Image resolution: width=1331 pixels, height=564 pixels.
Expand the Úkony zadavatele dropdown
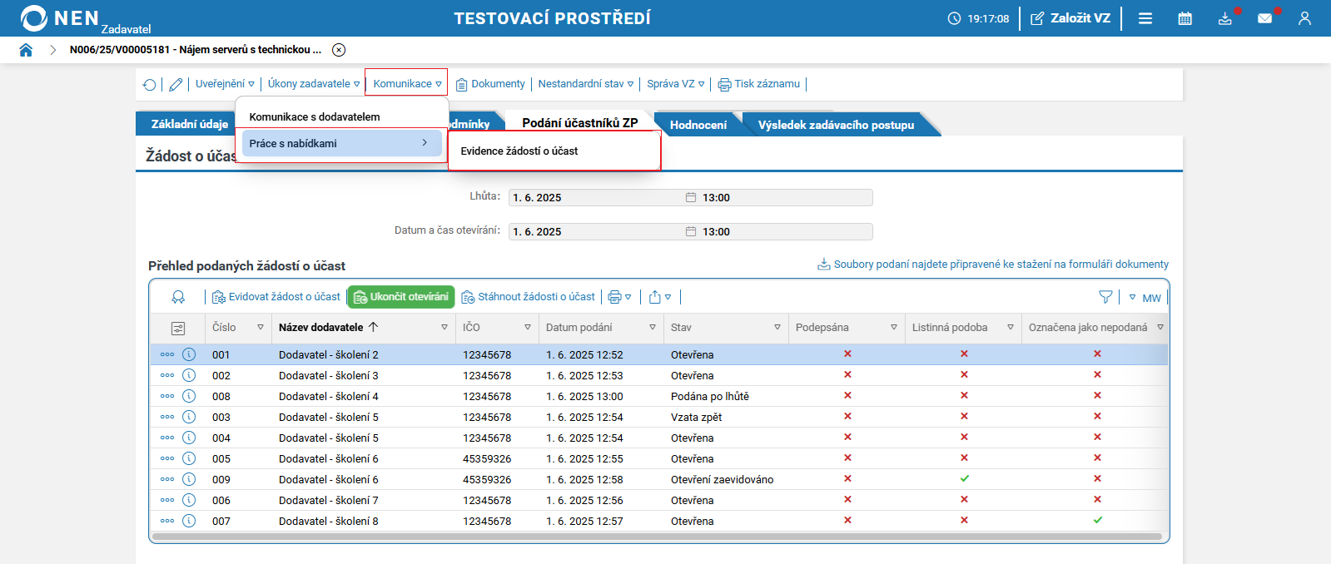pyautogui.click(x=314, y=84)
